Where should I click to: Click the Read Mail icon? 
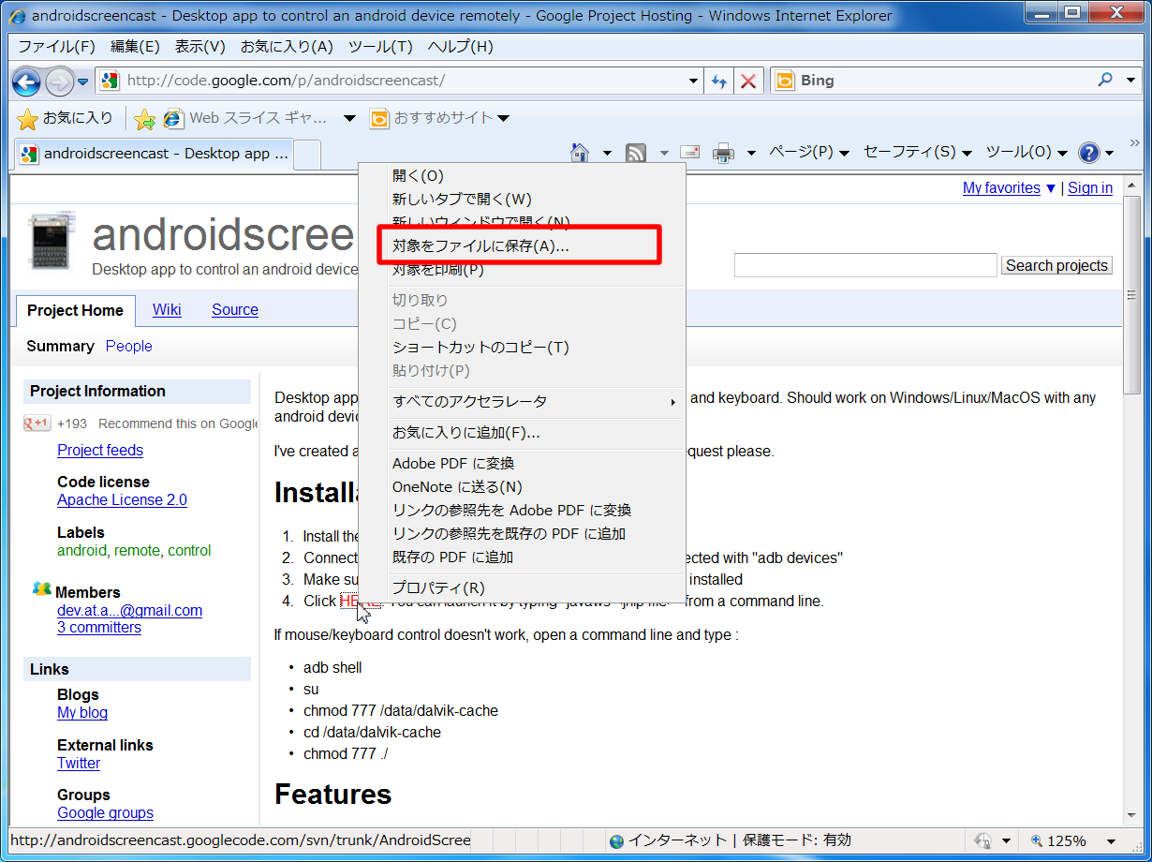tap(690, 153)
